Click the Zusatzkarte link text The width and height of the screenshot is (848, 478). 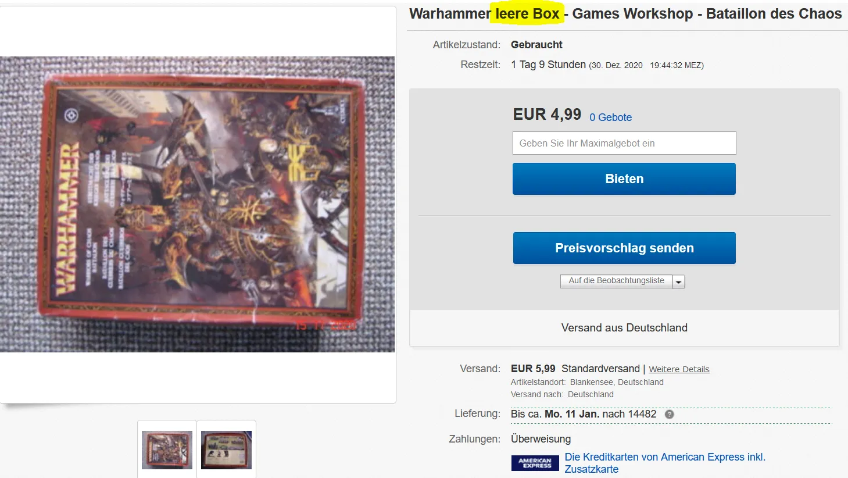(x=591, y=469)
